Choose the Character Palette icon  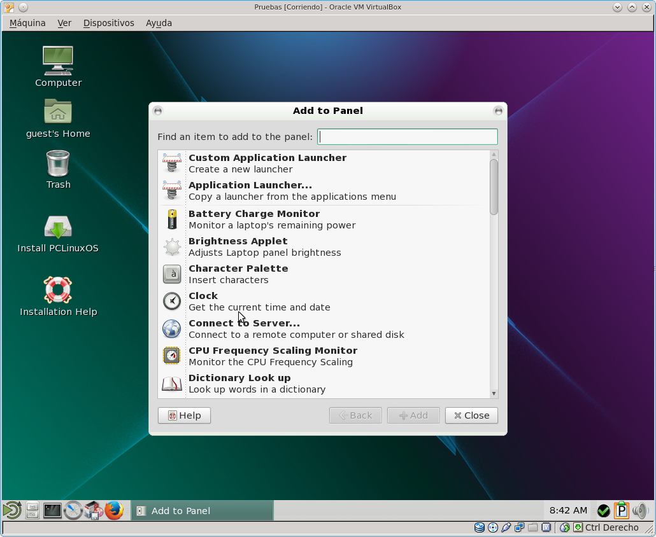(171, 274)
